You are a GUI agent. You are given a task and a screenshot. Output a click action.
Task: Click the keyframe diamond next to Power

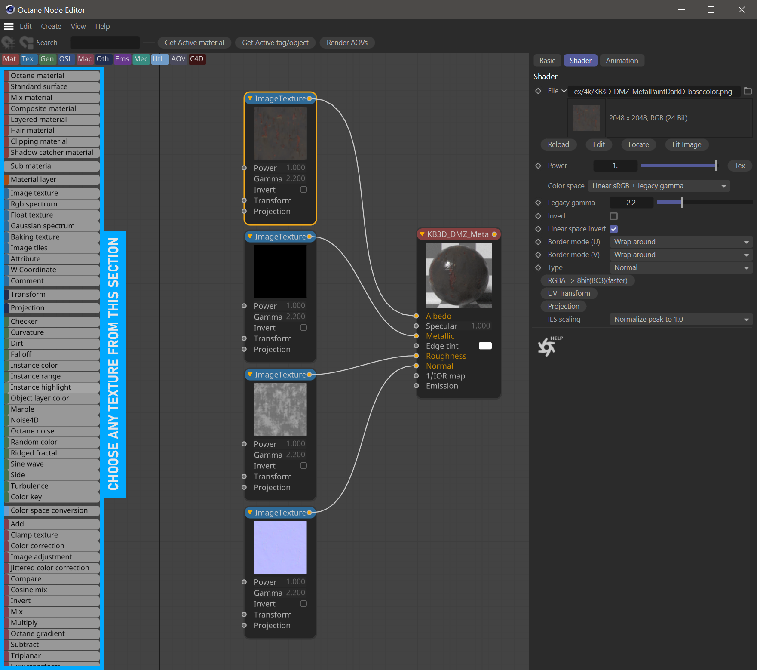point(538,166)
